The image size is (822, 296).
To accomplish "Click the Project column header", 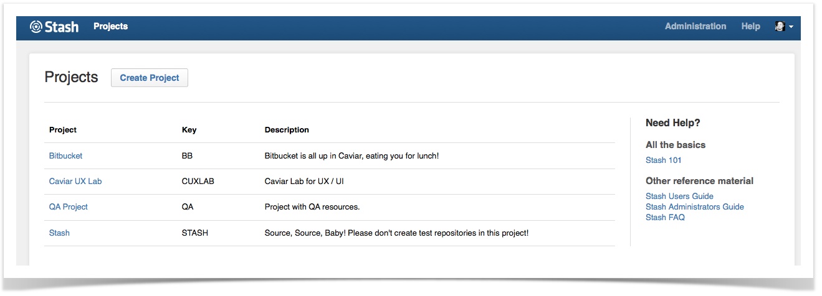I will [x=63, y=130].
